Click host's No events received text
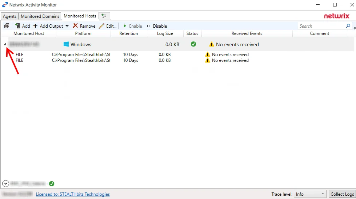 (x=237, y=44)
